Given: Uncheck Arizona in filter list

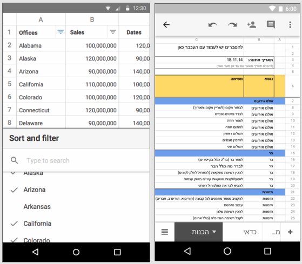Looking at the screenshot, I should 76,189.
